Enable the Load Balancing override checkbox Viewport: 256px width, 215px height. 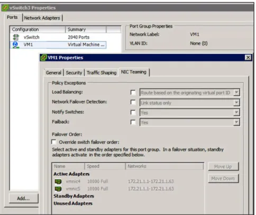[x=133, y=92]
